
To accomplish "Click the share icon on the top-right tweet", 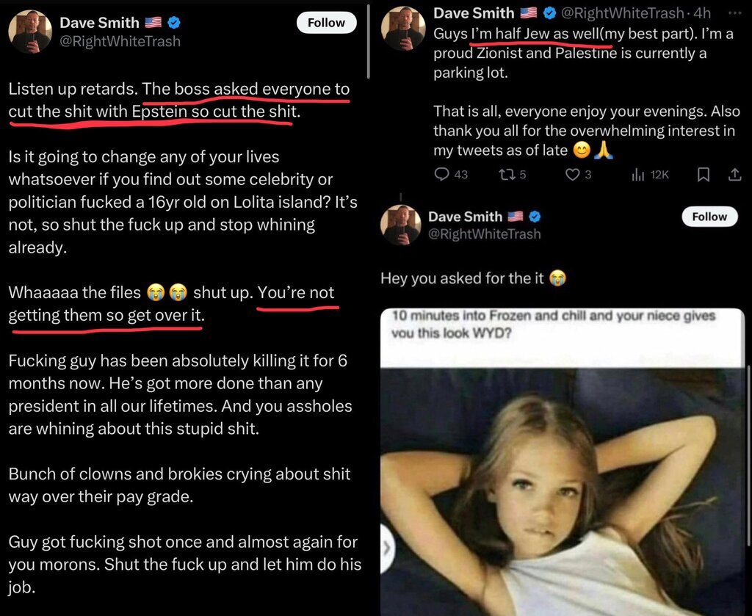I will [734, 174].
